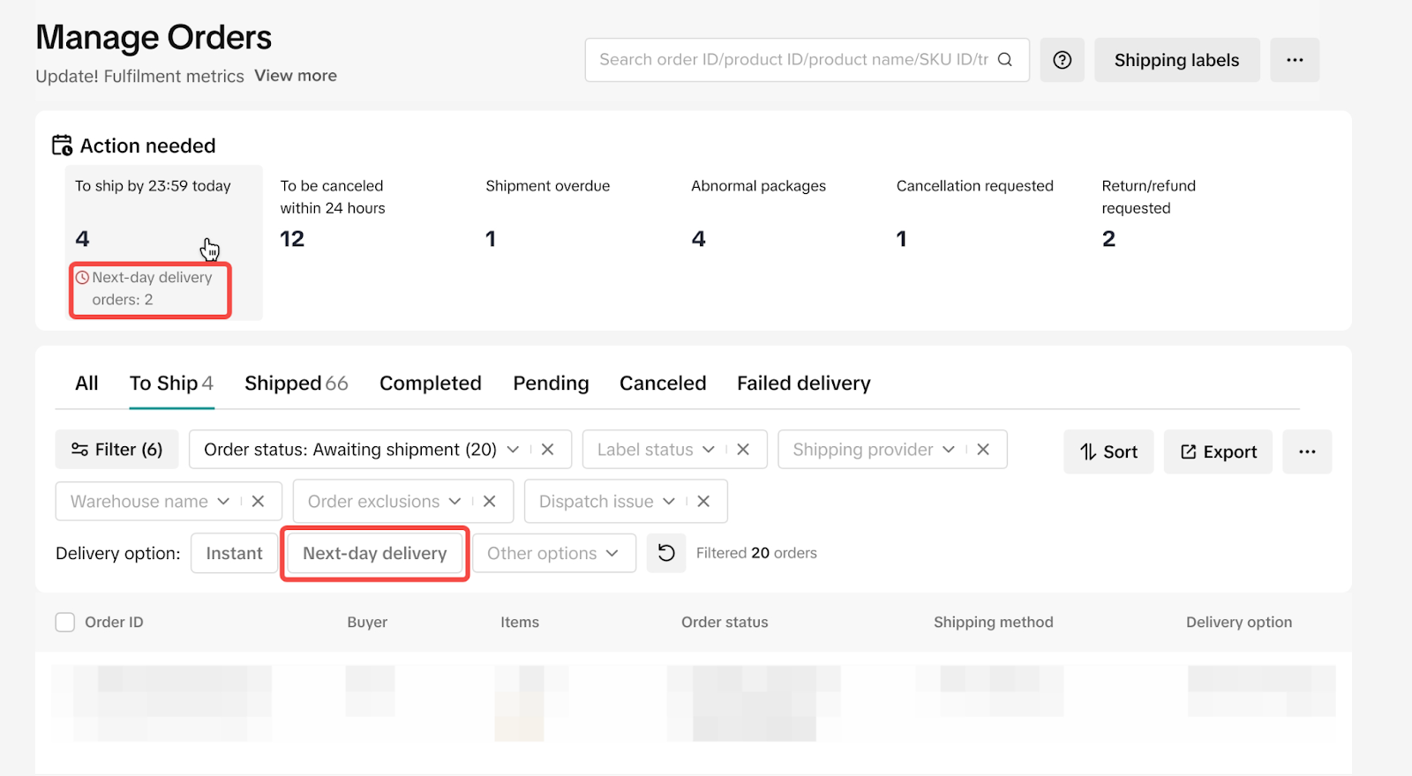
Task: Click the reset filters refresh icon
Action: coord(666,553)
